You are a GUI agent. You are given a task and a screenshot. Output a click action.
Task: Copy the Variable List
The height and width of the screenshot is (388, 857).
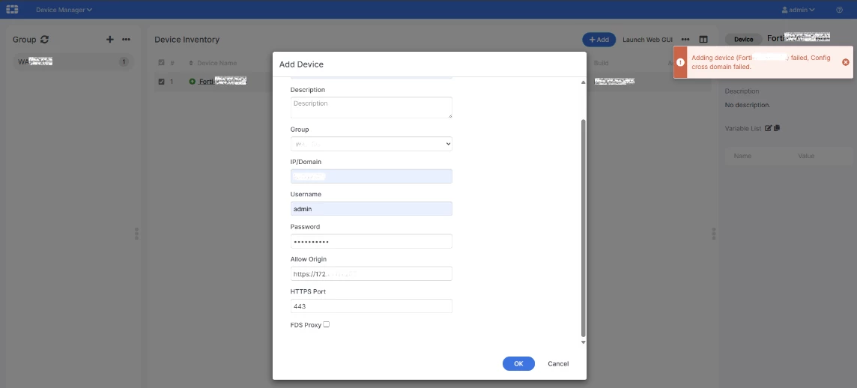777,128
